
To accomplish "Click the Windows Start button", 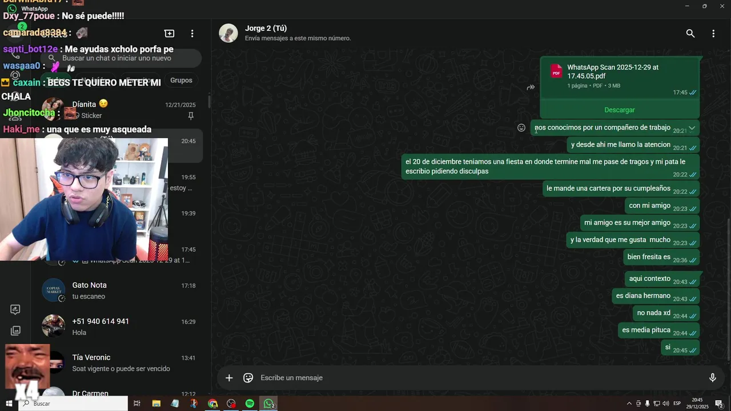I will click(x=9, y=404).
